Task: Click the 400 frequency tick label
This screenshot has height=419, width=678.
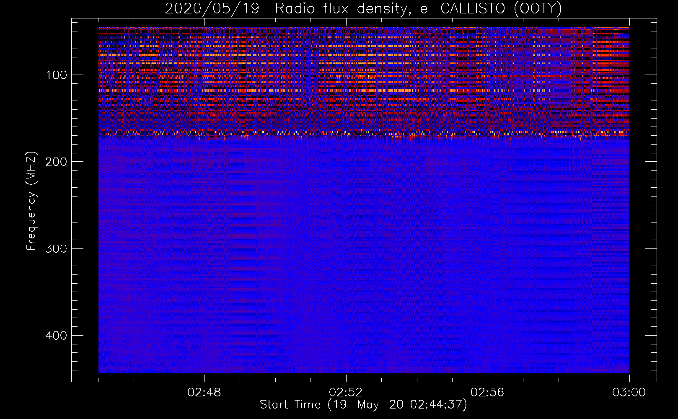Action: pos(57,336)
